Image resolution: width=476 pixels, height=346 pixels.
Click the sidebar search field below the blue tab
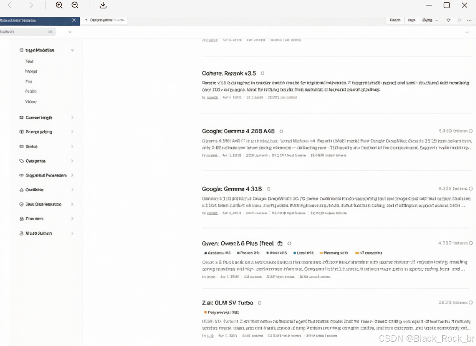point(28,32)
